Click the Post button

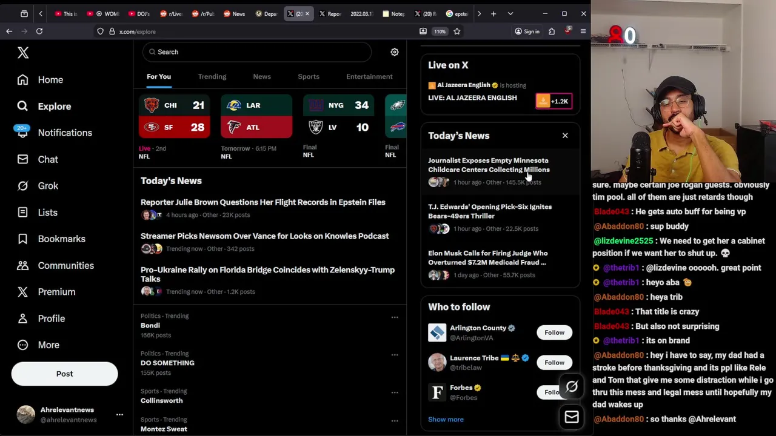pyautogui.click(x=64, y=374)
